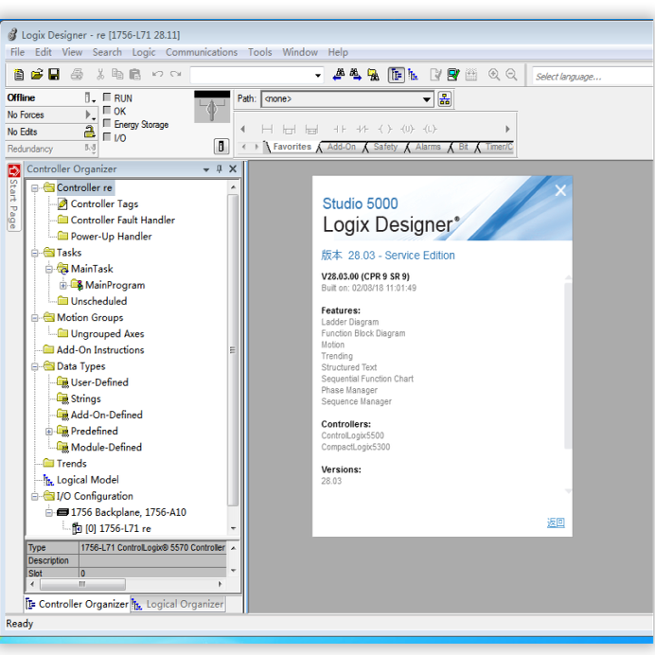655x655 pixels.
Task: Click the Copy icon in toolbar
Action: 117,75
